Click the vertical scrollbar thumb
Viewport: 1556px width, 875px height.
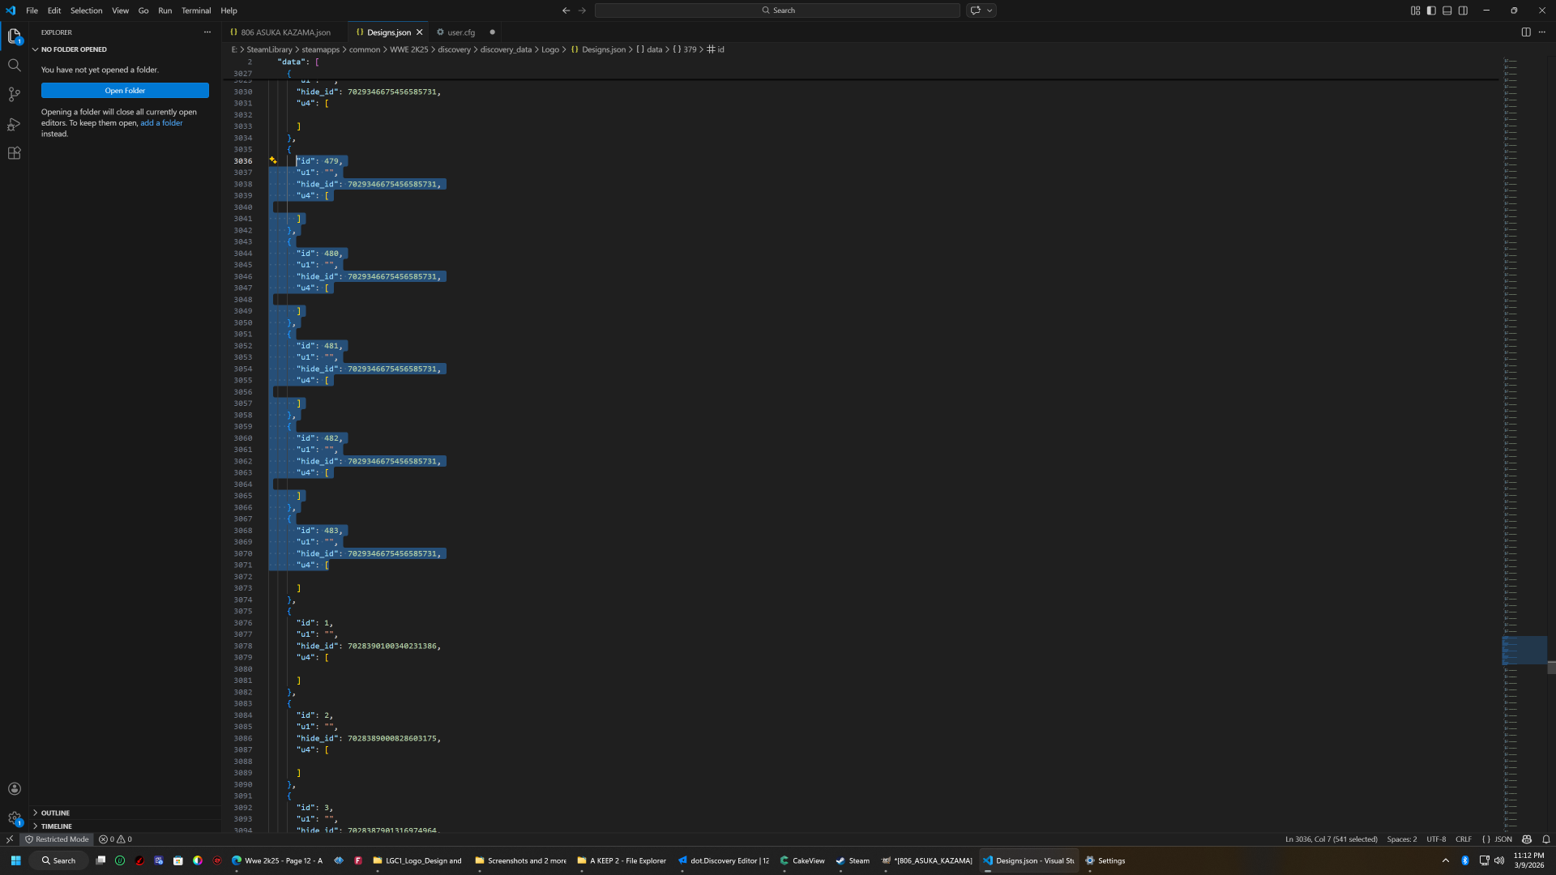(x=1551, y=667)
